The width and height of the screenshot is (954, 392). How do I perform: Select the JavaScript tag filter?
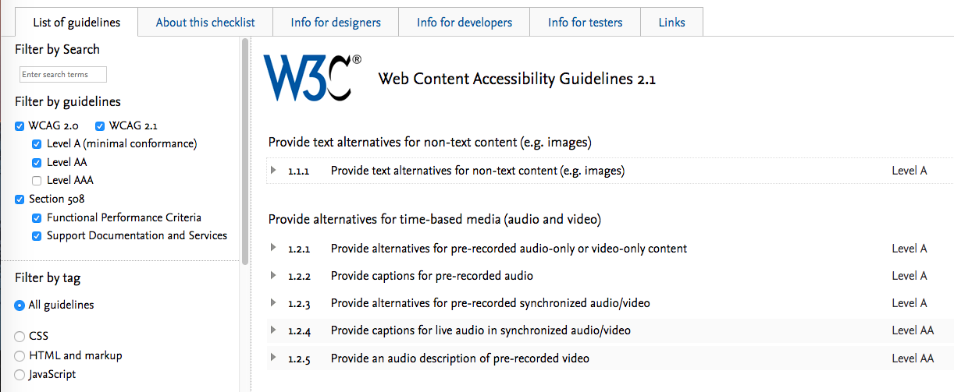point(20,375)
